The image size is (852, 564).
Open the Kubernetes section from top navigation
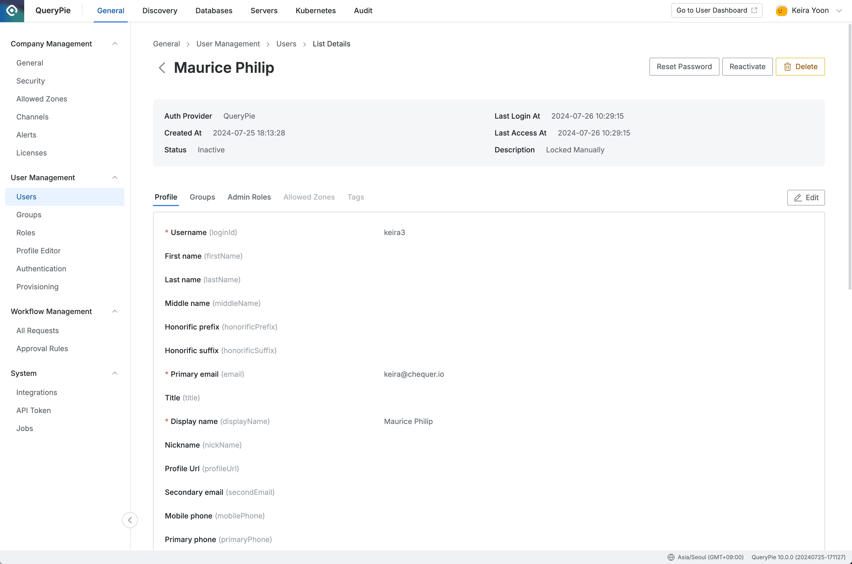[x=315, y=10]
